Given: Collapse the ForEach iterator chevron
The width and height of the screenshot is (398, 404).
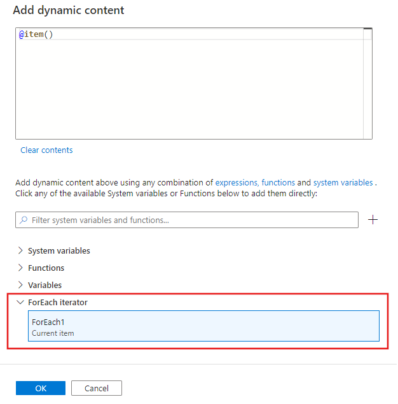Looking at the screenshot, I should pos(20,302).
